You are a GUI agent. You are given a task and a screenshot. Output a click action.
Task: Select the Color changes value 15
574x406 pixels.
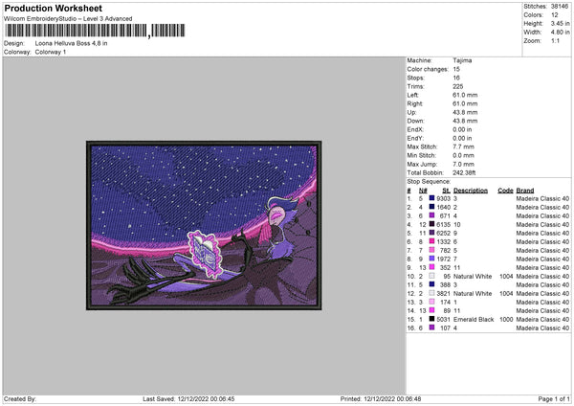(456, 69)
